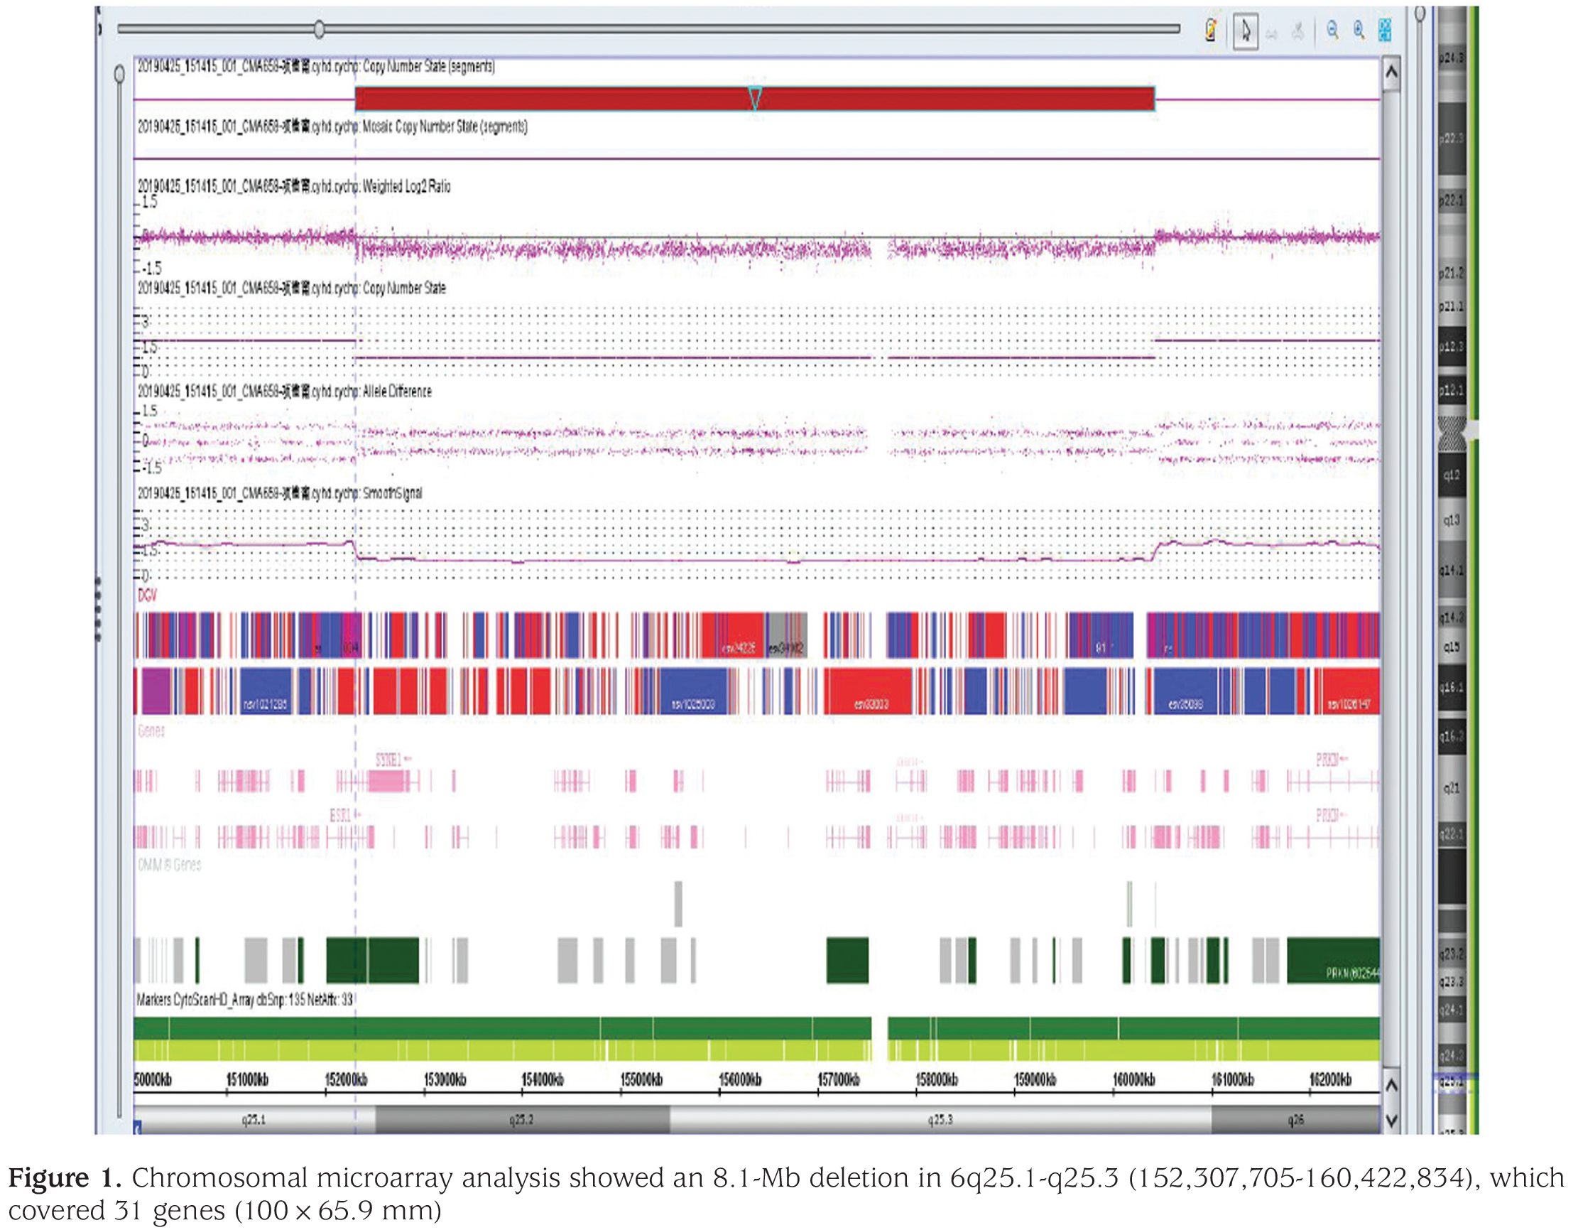Select the red copy number loss segment
1578x1230 pixels.
pos(755,98)
